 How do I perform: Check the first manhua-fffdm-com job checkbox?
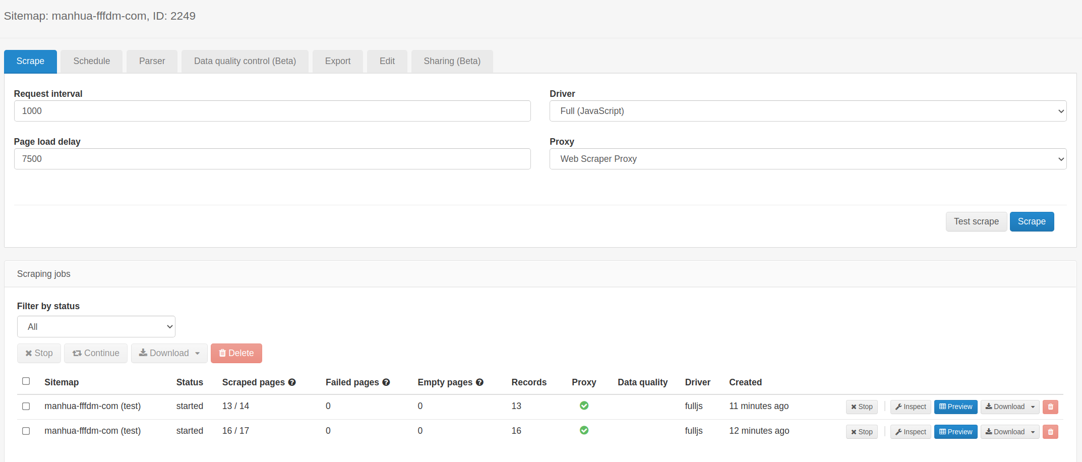[26, 407]
